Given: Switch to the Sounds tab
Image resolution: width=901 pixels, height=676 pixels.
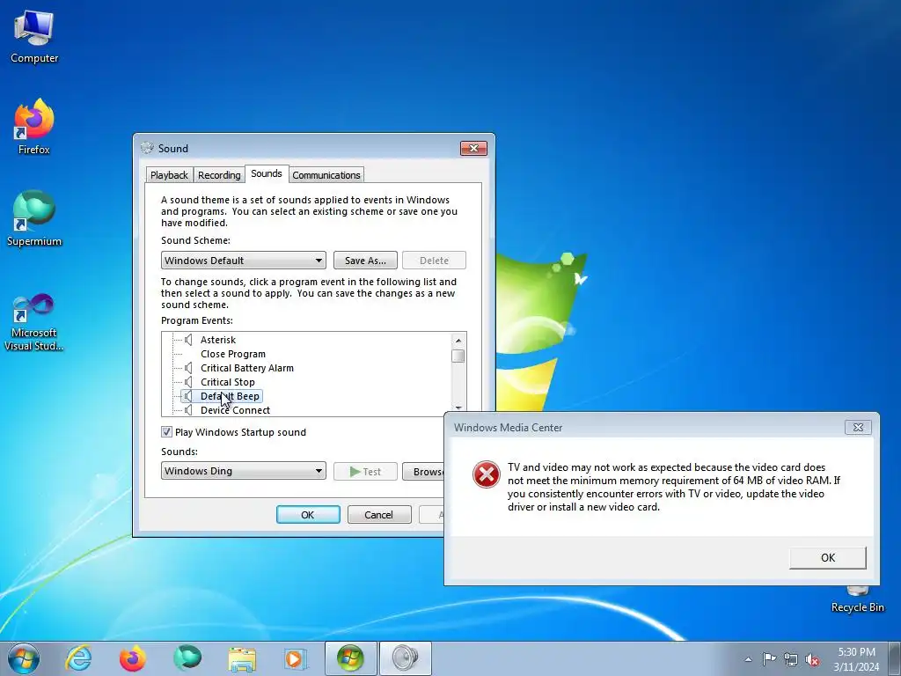Looking at the screenshot, I should pyautogui.click(x=266, y=173).
